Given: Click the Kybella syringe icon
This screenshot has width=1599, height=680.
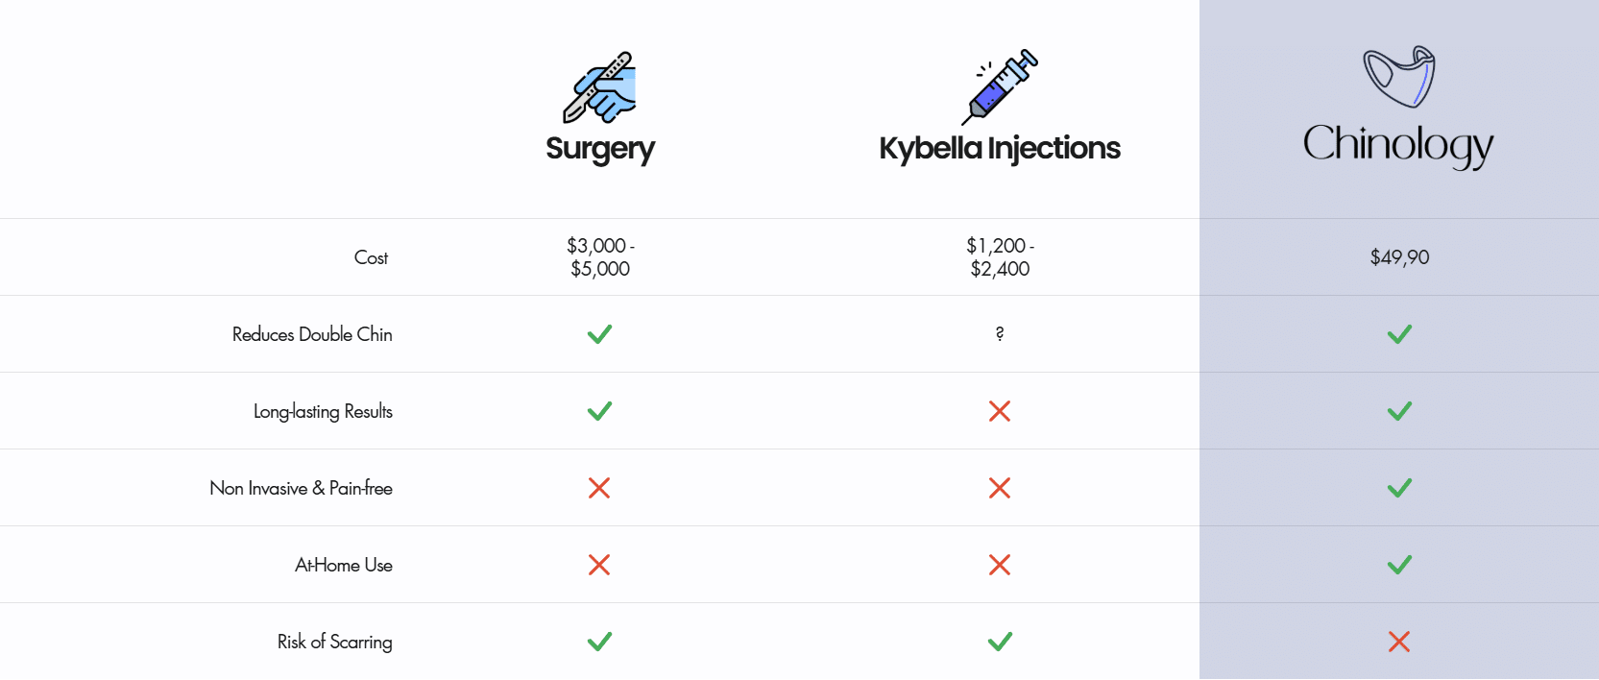Looking at the screenshot, I should tap(1000, 86).
